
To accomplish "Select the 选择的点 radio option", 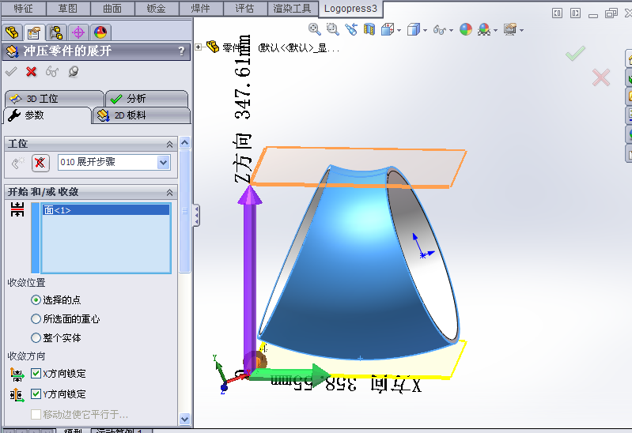I will (36, 299).
